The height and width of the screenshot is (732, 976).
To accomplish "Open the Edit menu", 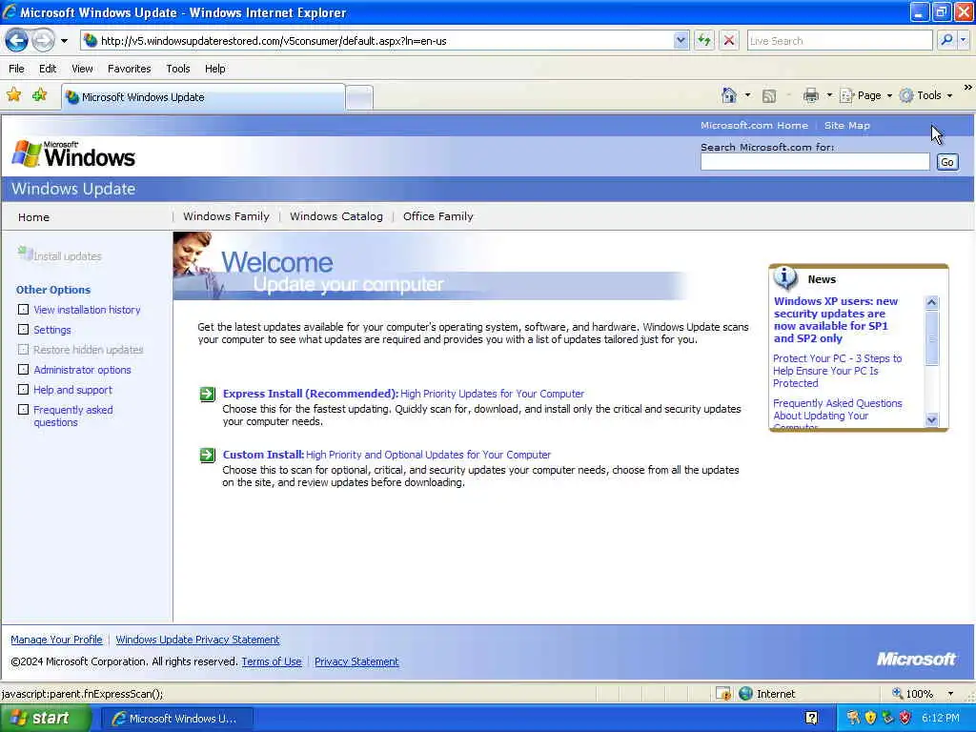I will click(48, 69).
